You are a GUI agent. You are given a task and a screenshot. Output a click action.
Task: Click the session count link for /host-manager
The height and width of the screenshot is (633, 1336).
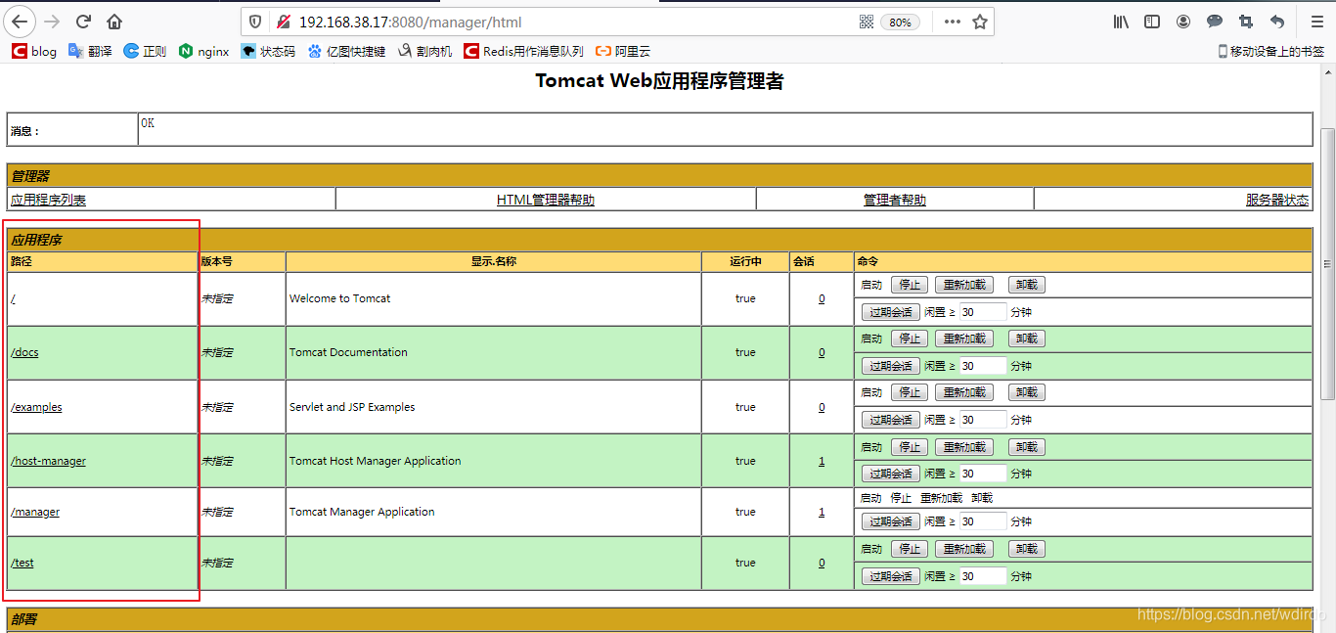coord(822,461)
